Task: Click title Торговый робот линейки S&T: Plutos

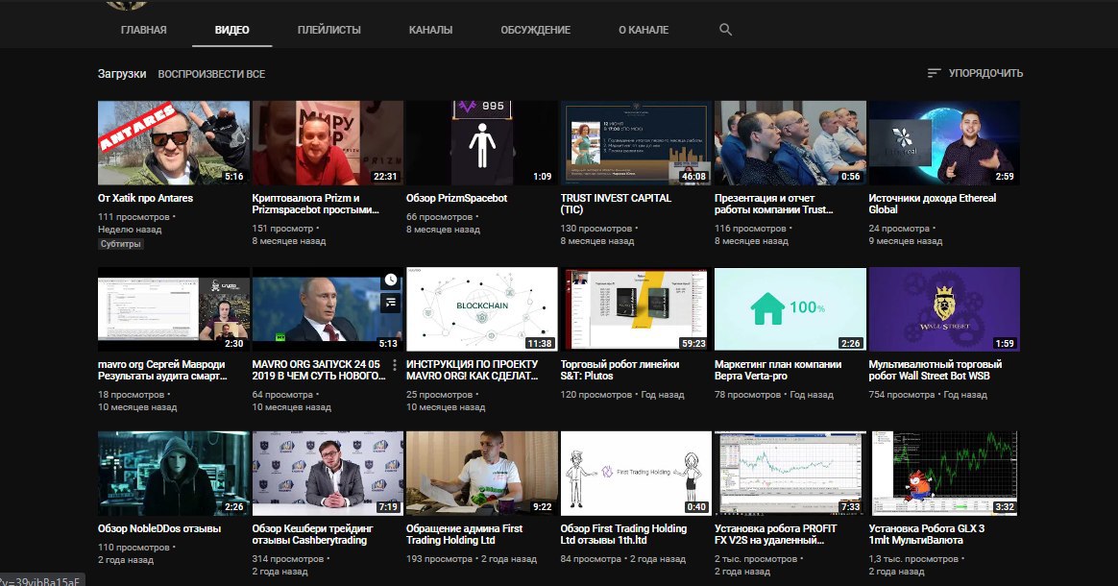Action: pos(620,370)
